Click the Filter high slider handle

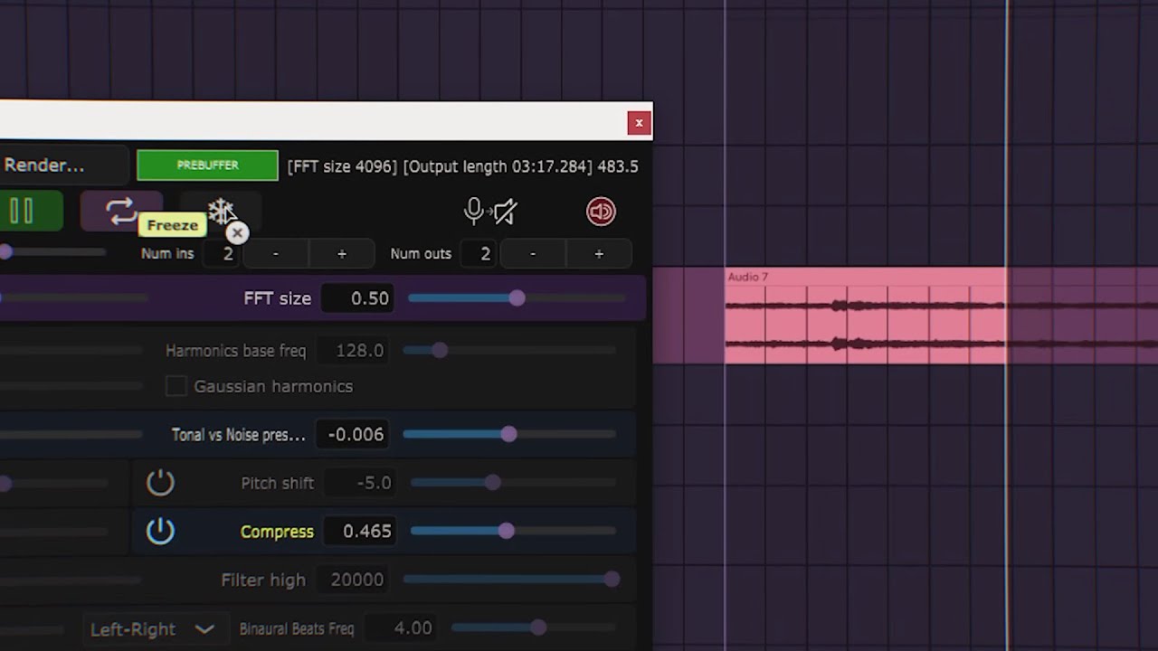pos(612,579)
